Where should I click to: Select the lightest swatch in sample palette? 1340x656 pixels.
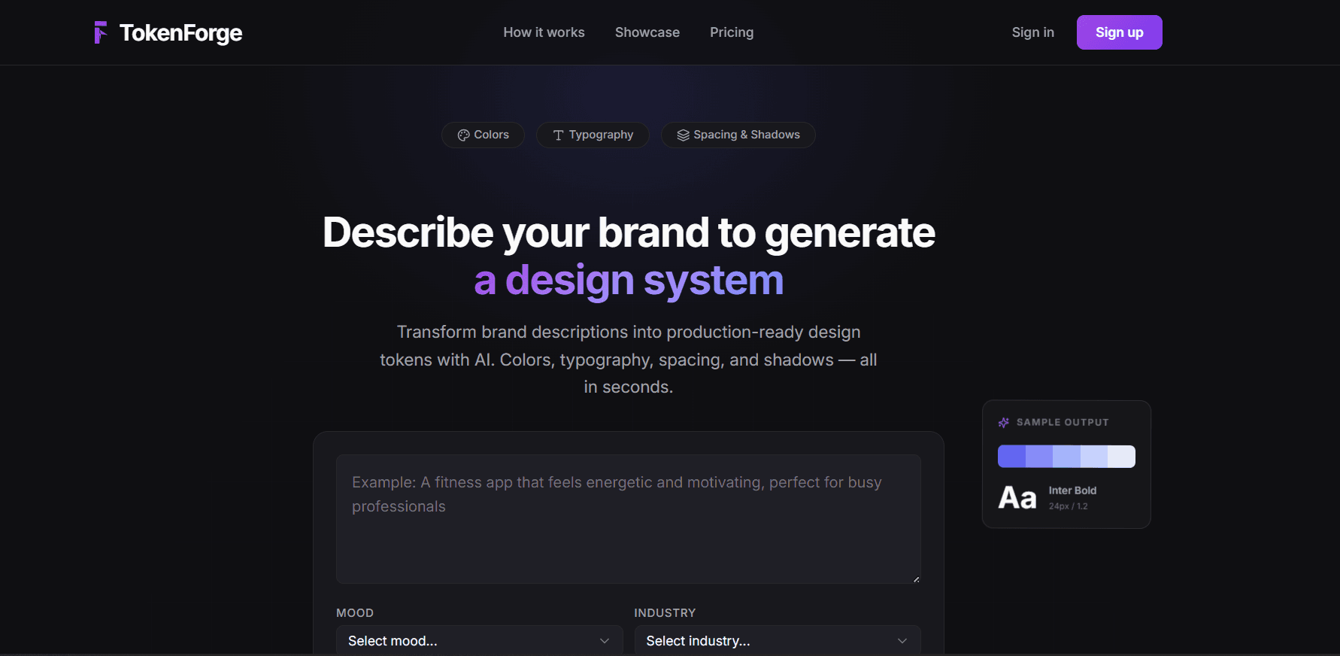coord(1121,457)
